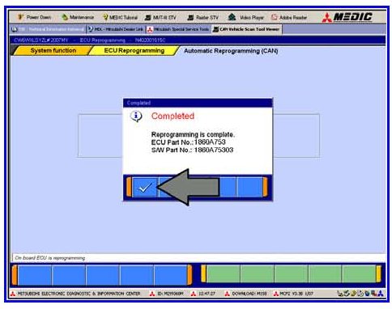Start Adobe Reader from toolbar
The height and width of the screenshot is (309, 392).
pos(289,18)
